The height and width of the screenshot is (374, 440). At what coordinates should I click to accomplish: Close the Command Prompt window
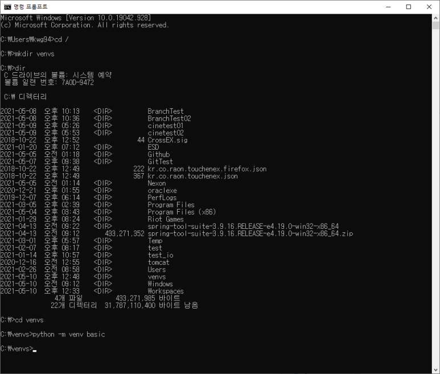[x=429, y=7]
